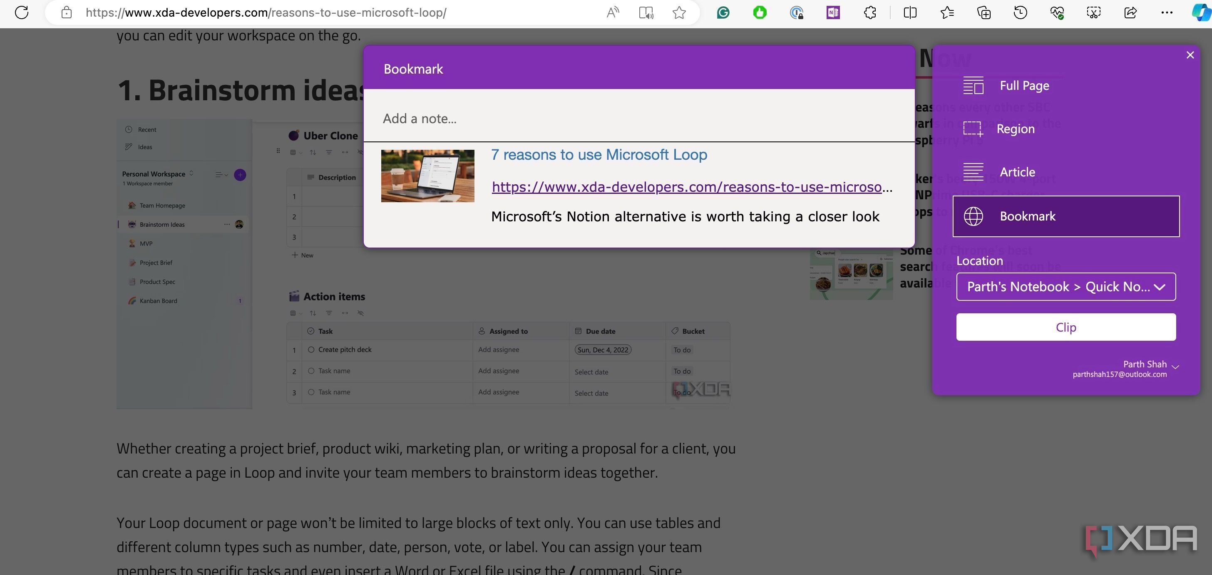The image size is (1212, 575).
Task: Open Read Aloud in address bar
Action: tap(613, 12)
